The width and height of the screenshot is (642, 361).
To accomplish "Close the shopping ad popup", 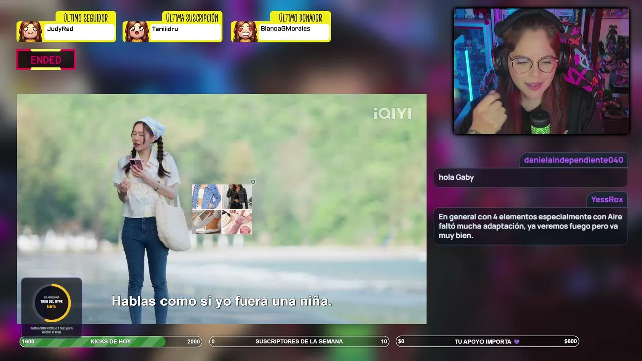I will coord(253,182).
